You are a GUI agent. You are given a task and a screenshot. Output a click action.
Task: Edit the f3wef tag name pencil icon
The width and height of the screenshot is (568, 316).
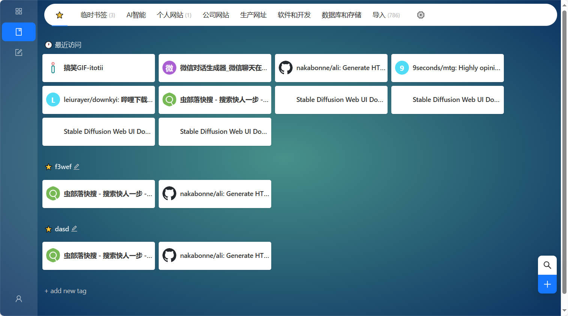77,167
